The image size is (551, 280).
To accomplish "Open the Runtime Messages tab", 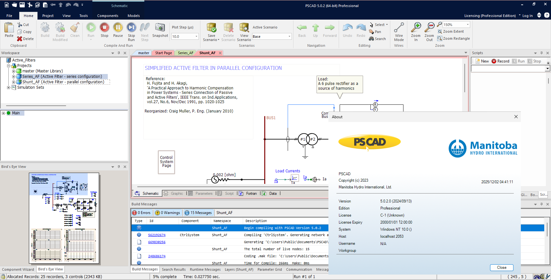I will tap(205, 269).
